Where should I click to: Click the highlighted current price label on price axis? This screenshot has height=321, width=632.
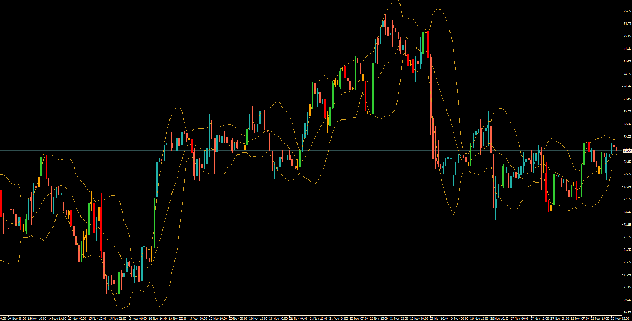tap(626, 150)
